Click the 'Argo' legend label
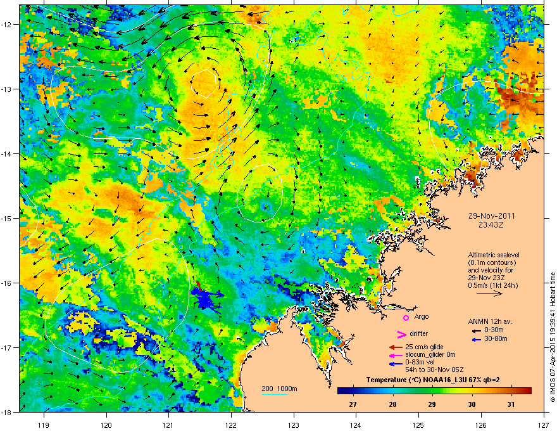Viewport: 557px width, 431px height. coord(422,316)
